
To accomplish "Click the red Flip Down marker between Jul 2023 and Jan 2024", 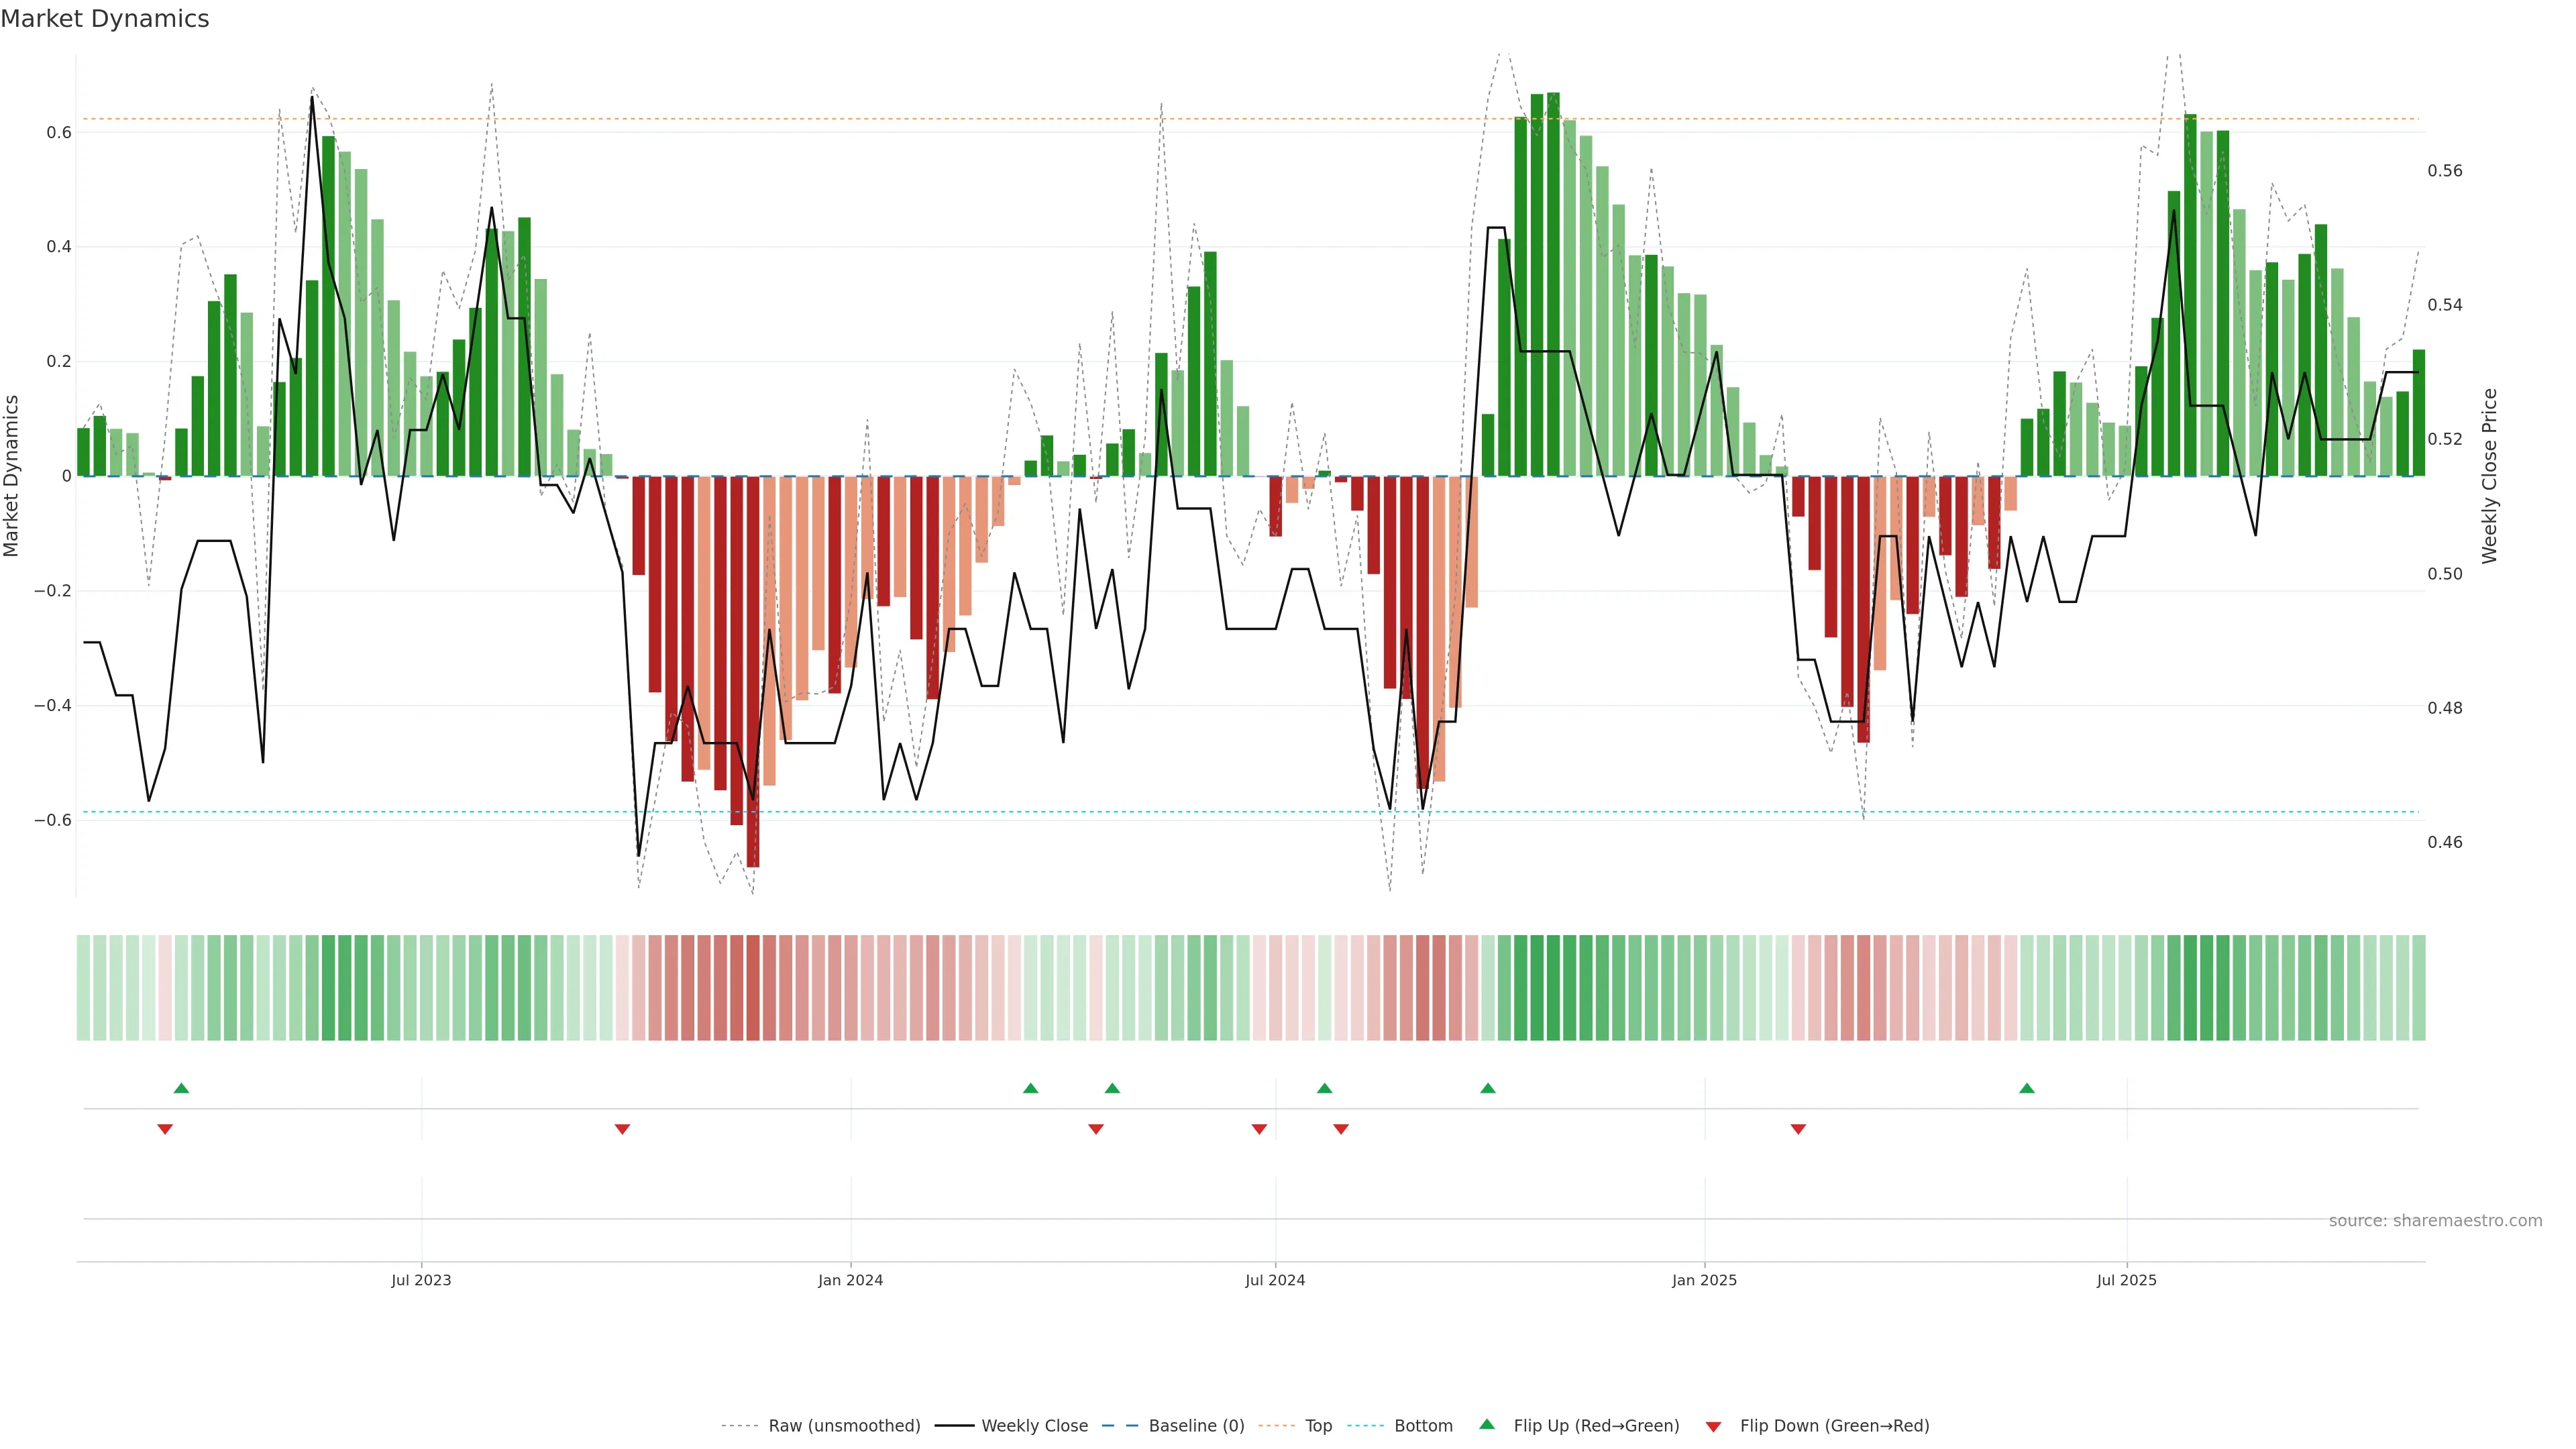I will tap(622, 1129).
